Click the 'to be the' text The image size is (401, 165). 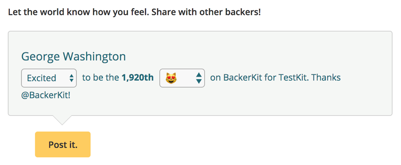coord(101,78)
